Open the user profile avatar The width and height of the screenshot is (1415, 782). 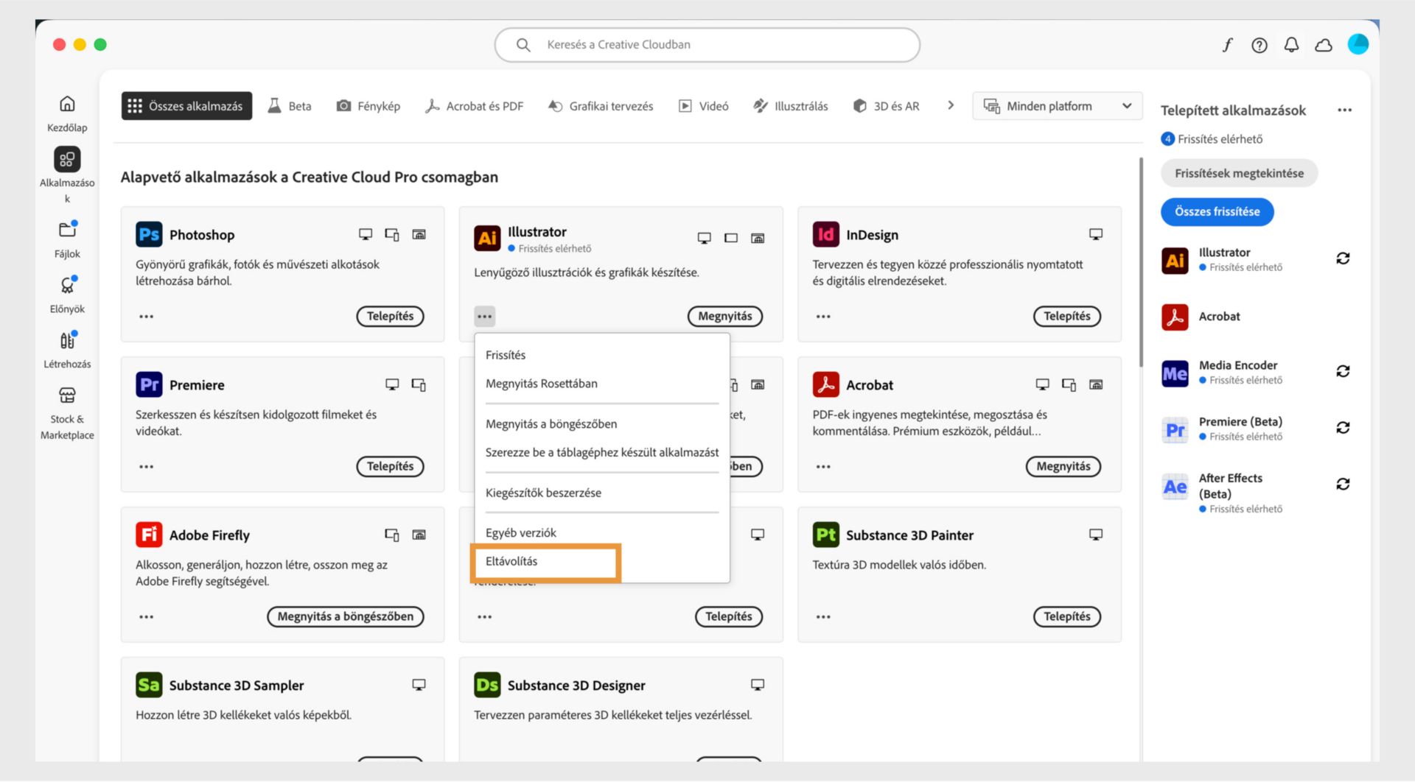pyautogui.click(x=1358, y=44)
